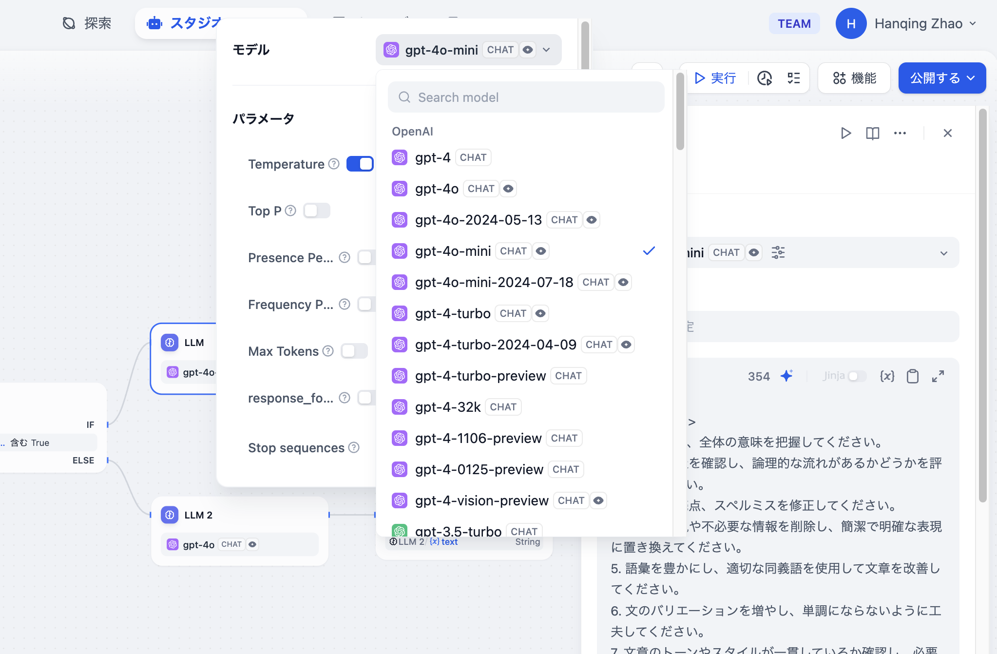
Task: Switch to the スタジオ studio tab
Action: click(183, 23)
